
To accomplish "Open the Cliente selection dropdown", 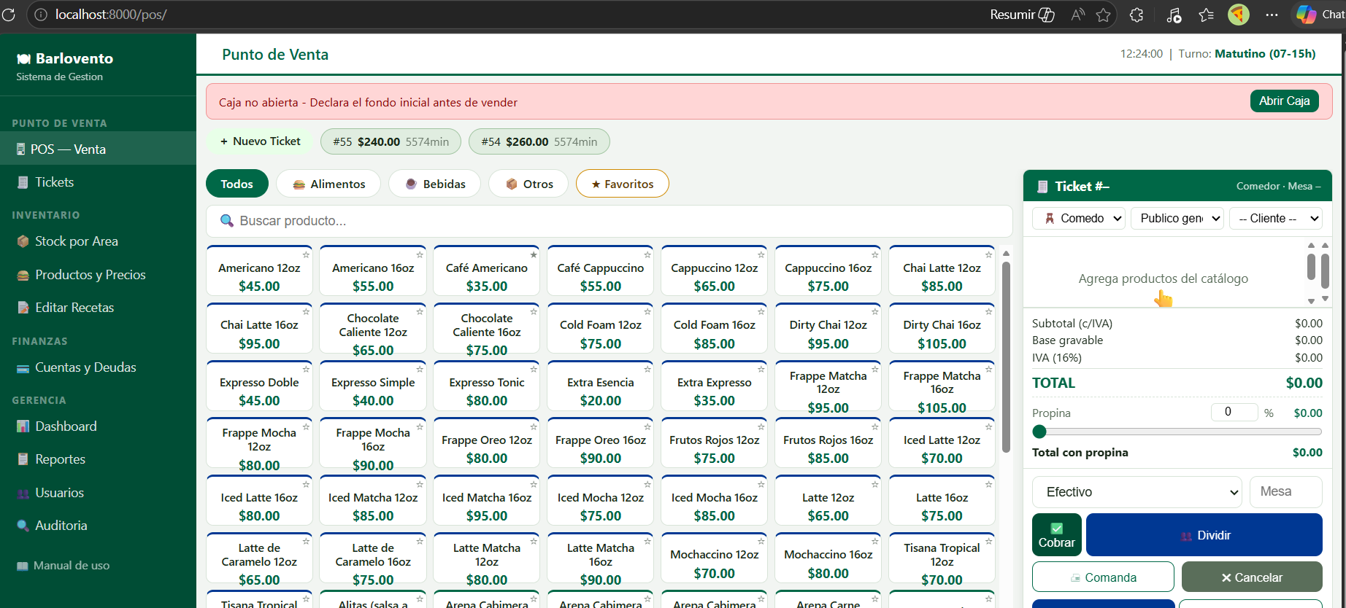I will click(x=1276, y=218).
